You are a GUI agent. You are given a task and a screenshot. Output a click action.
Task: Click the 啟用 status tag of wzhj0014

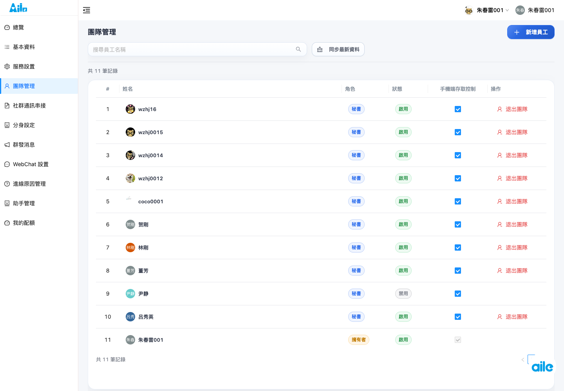coord(403,155)
